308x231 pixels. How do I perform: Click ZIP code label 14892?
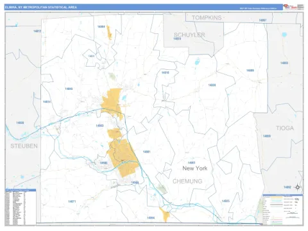tap(287, 187)
